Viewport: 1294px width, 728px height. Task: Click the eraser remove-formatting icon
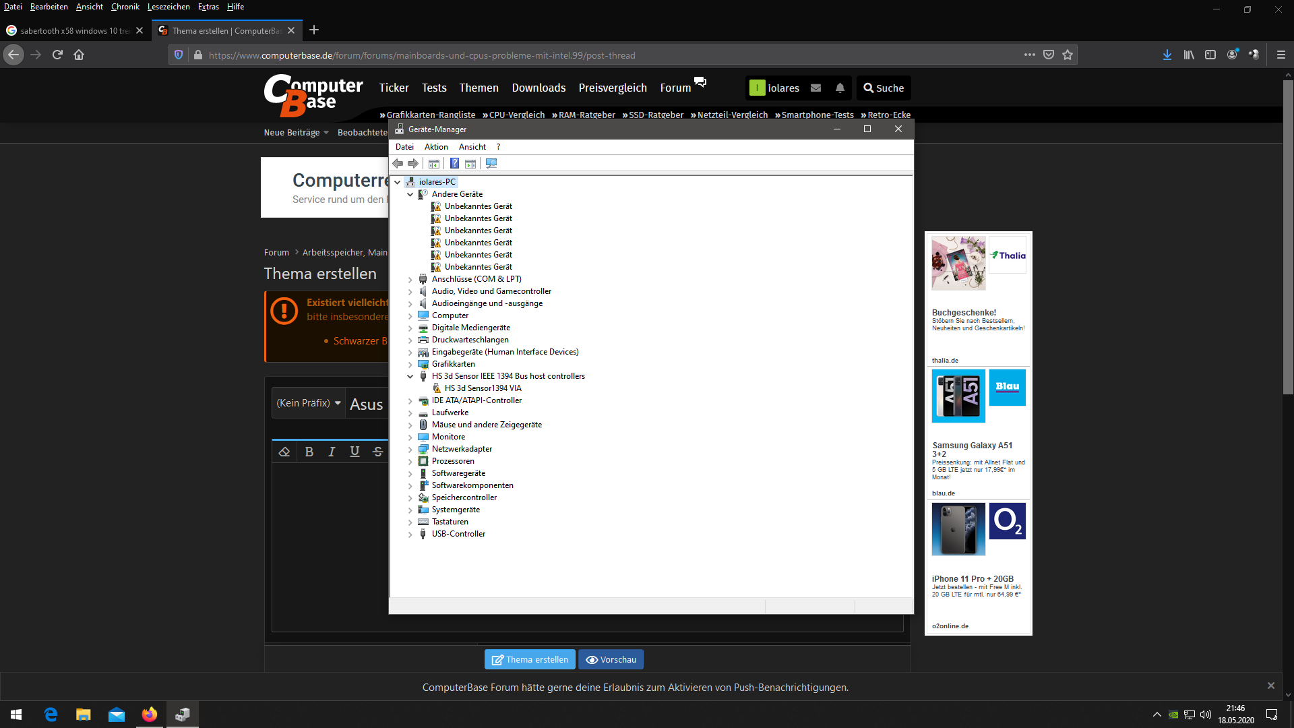pos(284,452)
